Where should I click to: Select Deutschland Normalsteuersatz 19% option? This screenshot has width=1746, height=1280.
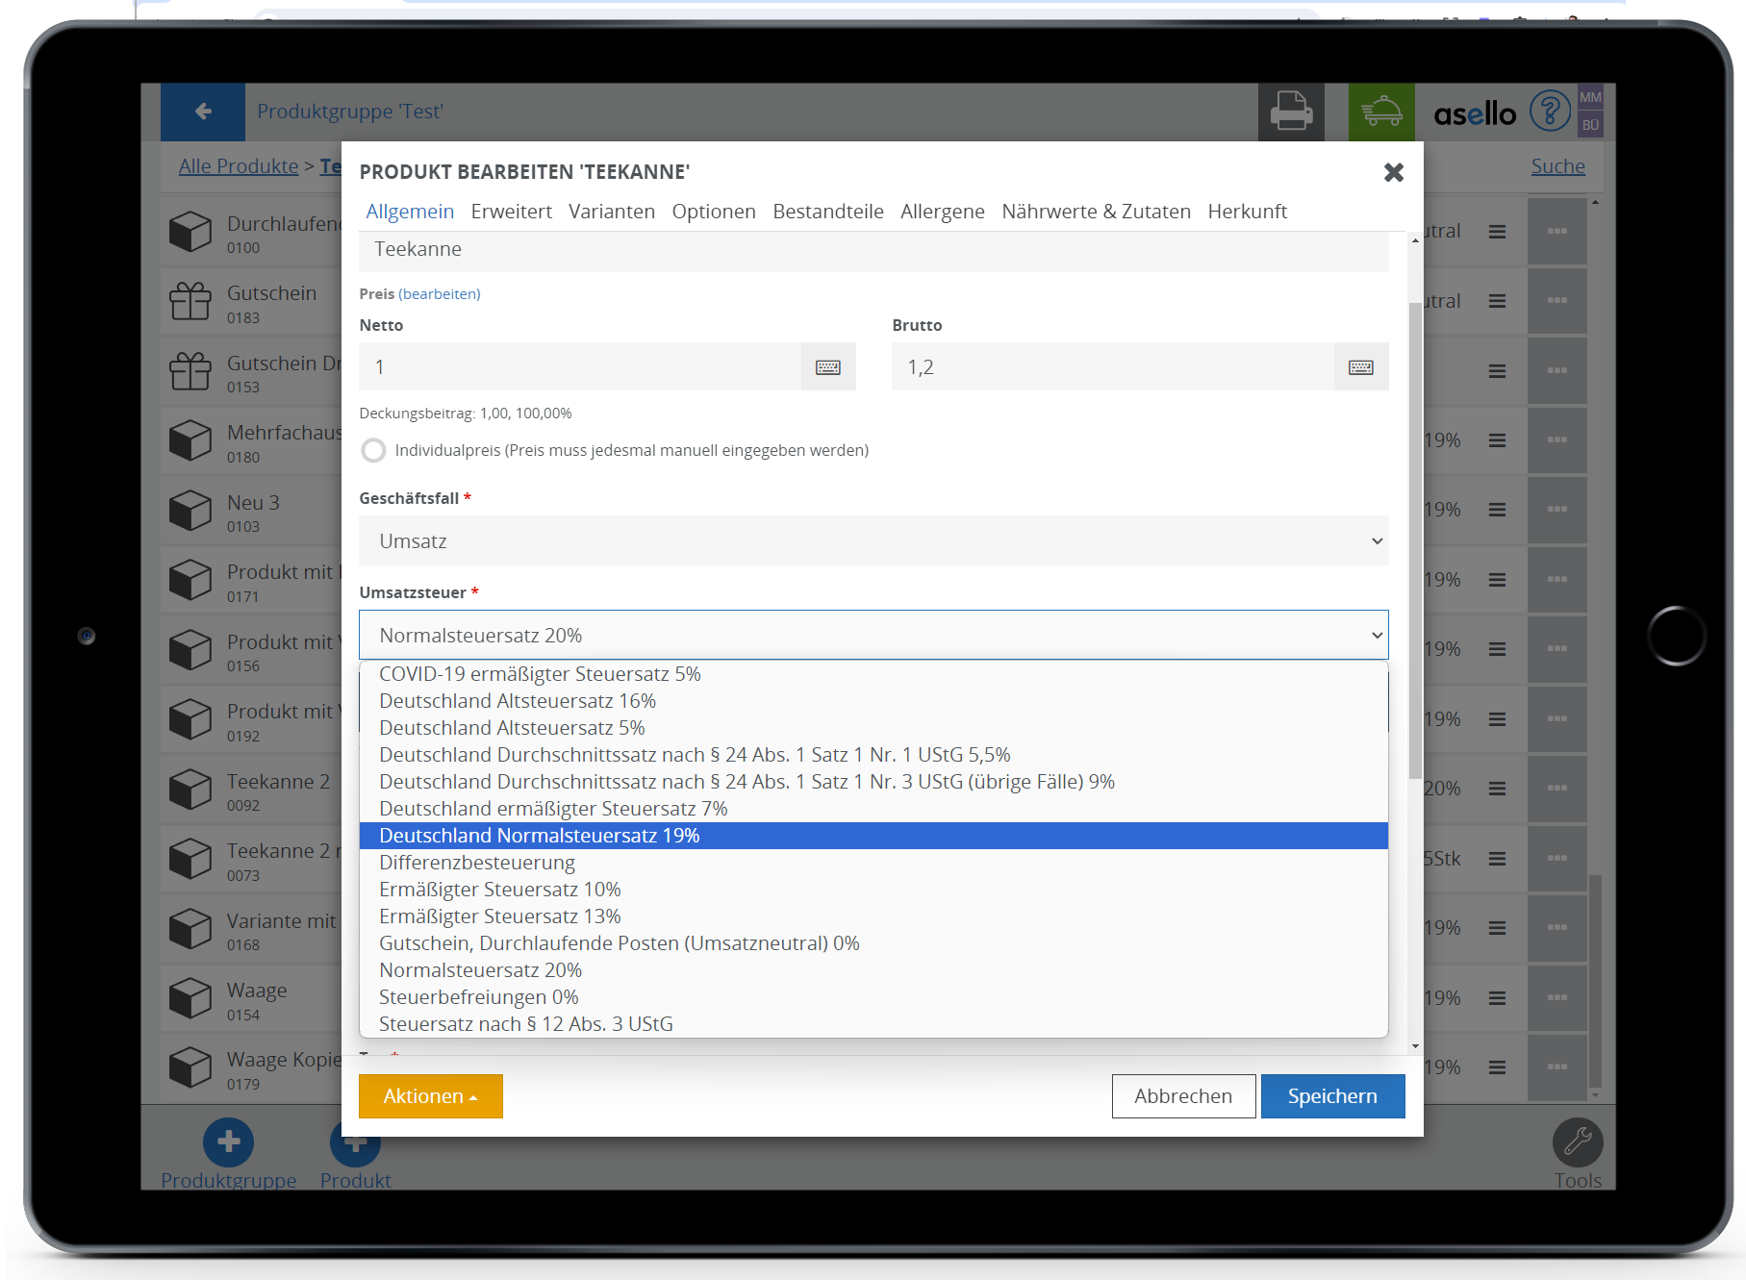873,836
